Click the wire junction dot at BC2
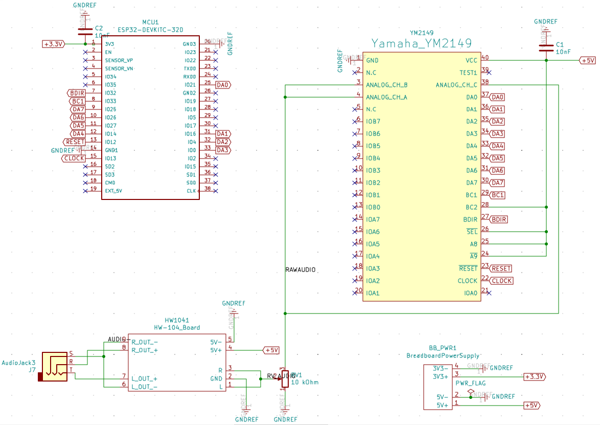600x425 pixels. pyautogui.click(x=546, y=207)
